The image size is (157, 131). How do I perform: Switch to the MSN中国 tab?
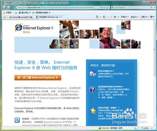pyautogui.click(x=22, y=17)
